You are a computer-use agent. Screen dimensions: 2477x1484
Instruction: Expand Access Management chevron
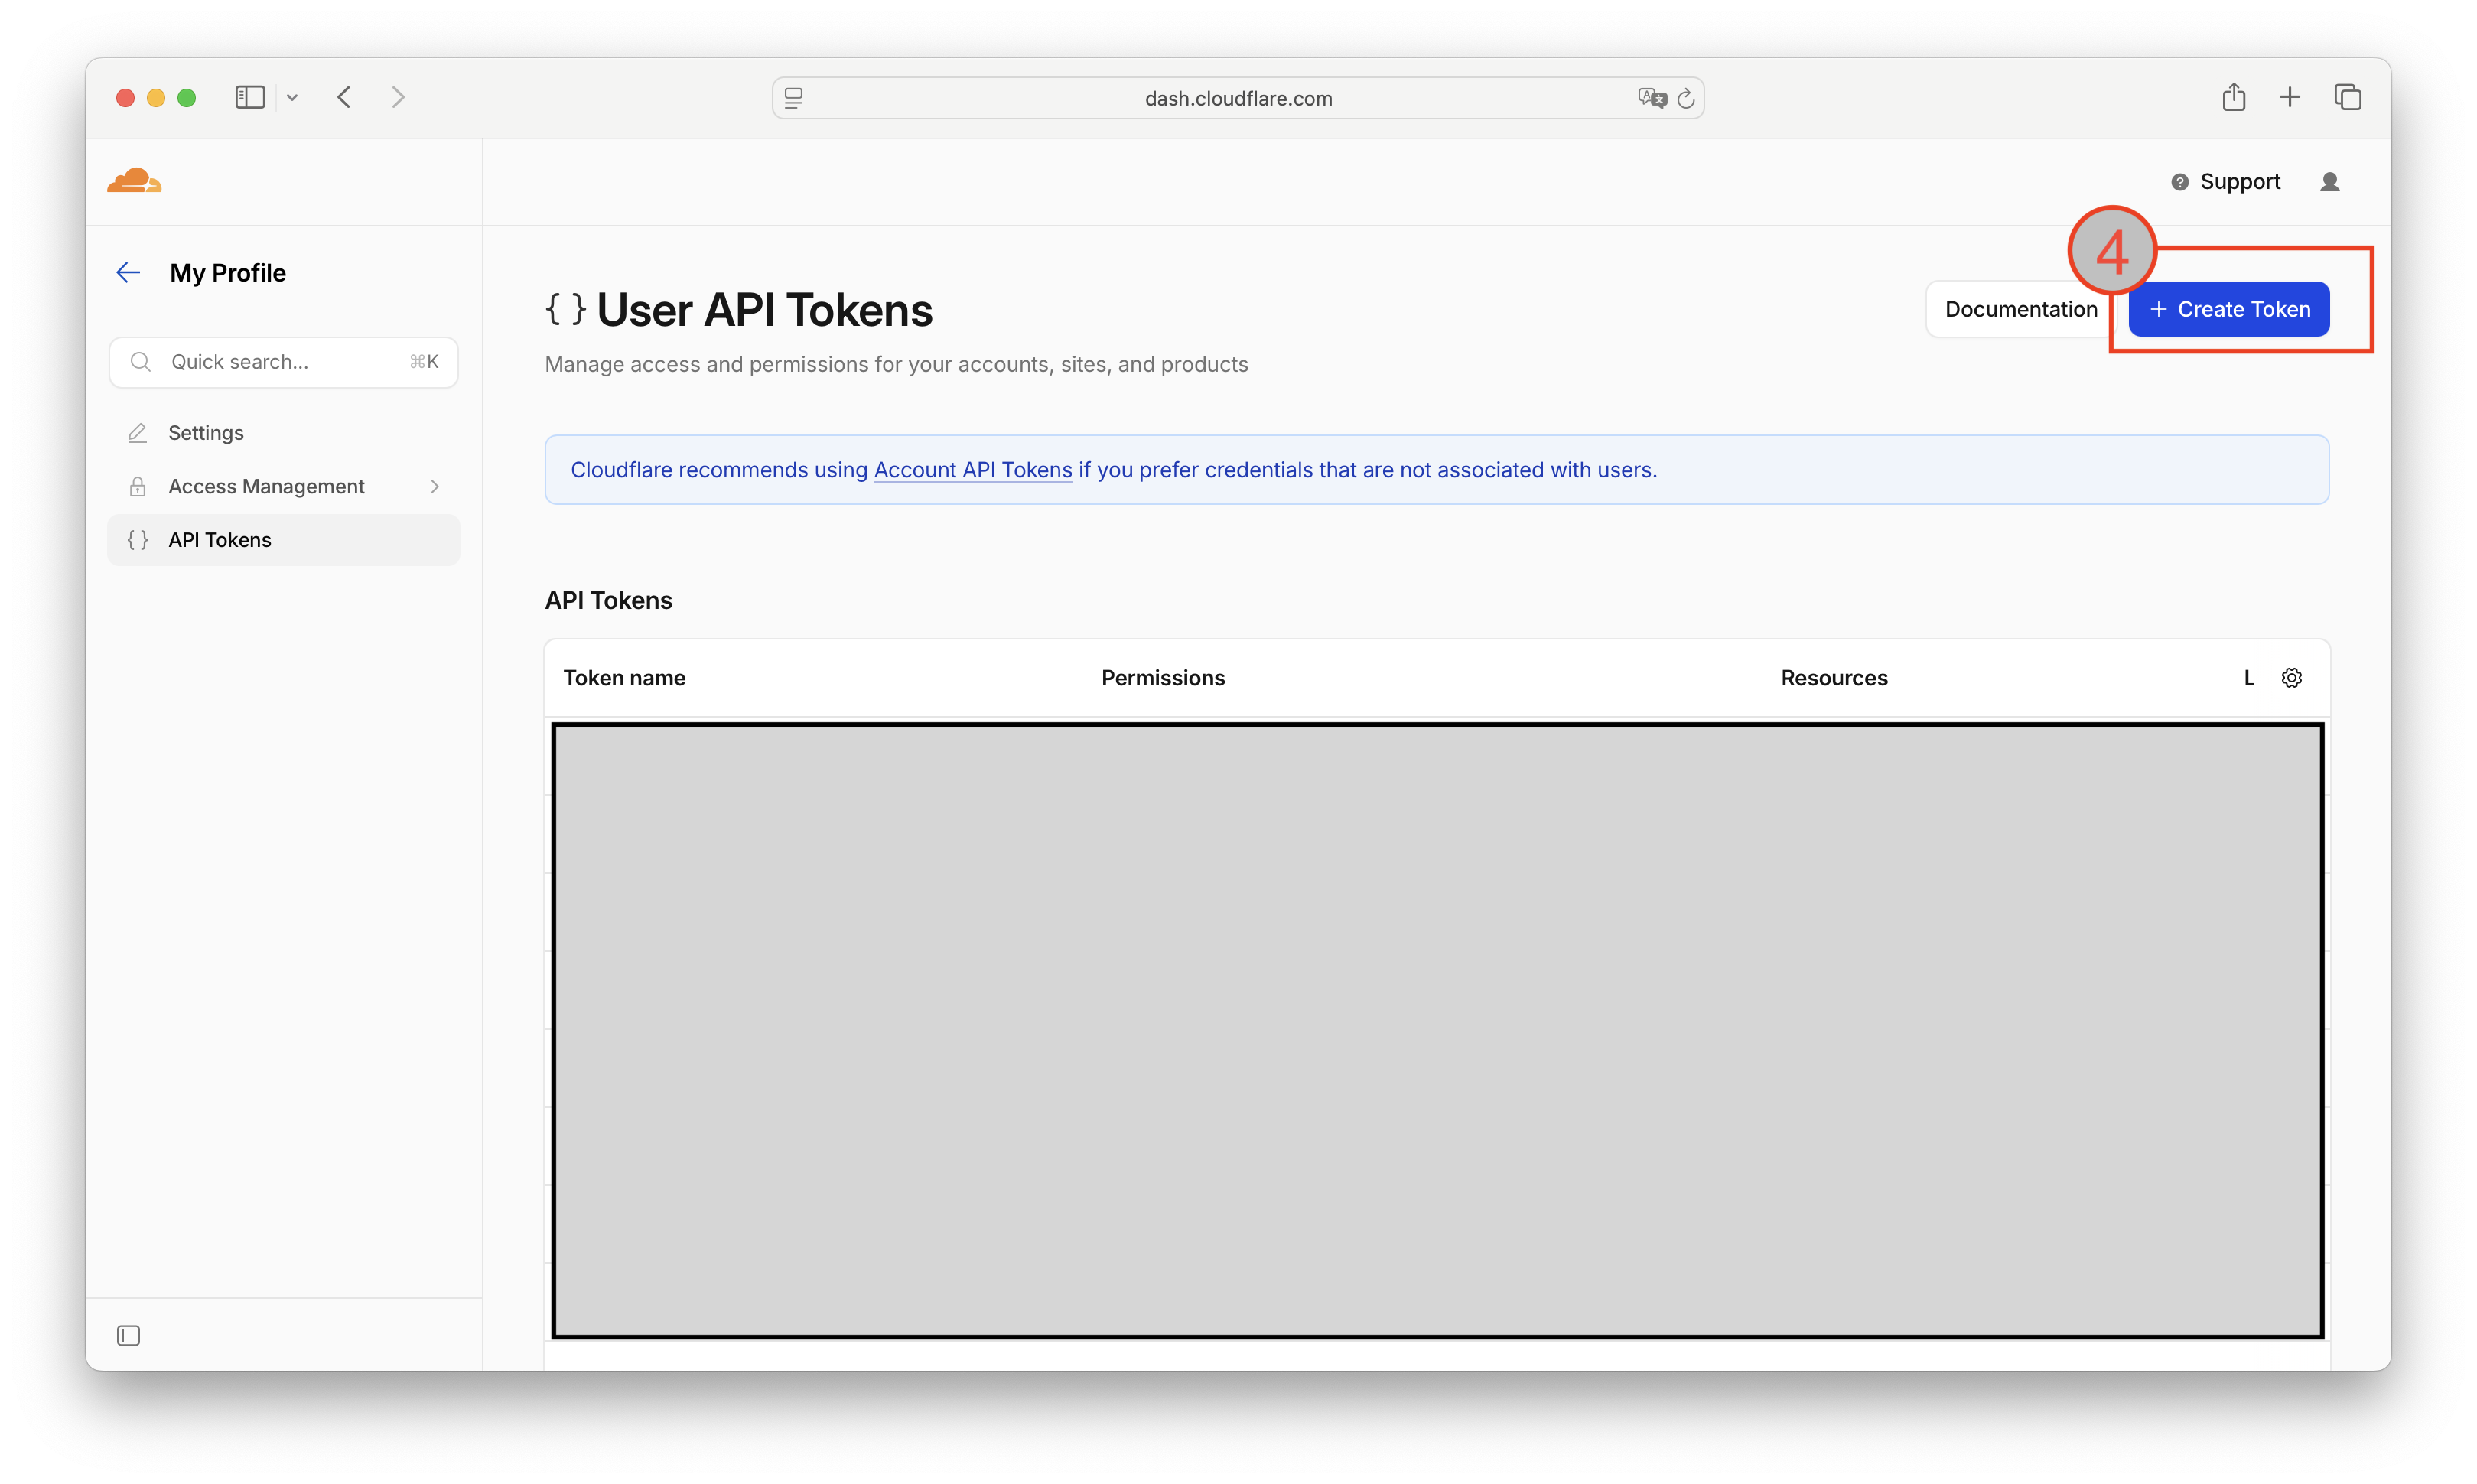coord(435,486)
